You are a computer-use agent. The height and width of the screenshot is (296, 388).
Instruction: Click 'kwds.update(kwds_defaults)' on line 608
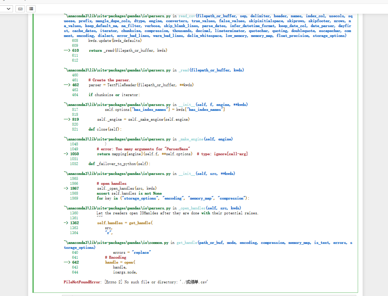pyautogui.click(x=115, y=40)
